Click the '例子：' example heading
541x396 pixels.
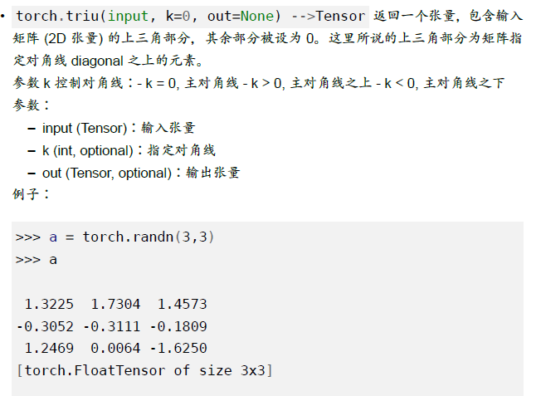pos(32,194)
